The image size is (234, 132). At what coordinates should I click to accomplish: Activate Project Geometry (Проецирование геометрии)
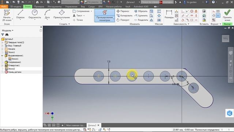105,15
